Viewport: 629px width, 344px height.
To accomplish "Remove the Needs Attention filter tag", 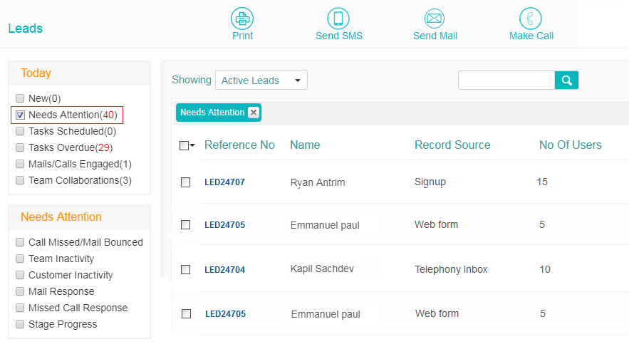I will [254, 113].
